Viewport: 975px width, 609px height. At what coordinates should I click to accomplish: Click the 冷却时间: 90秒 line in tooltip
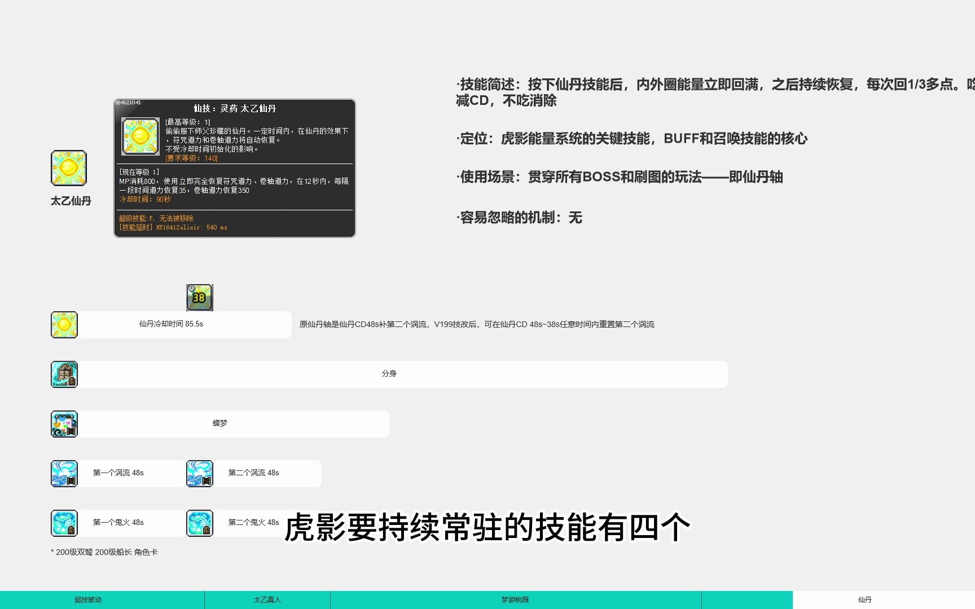pyautogui.click(x=144, y=199)
